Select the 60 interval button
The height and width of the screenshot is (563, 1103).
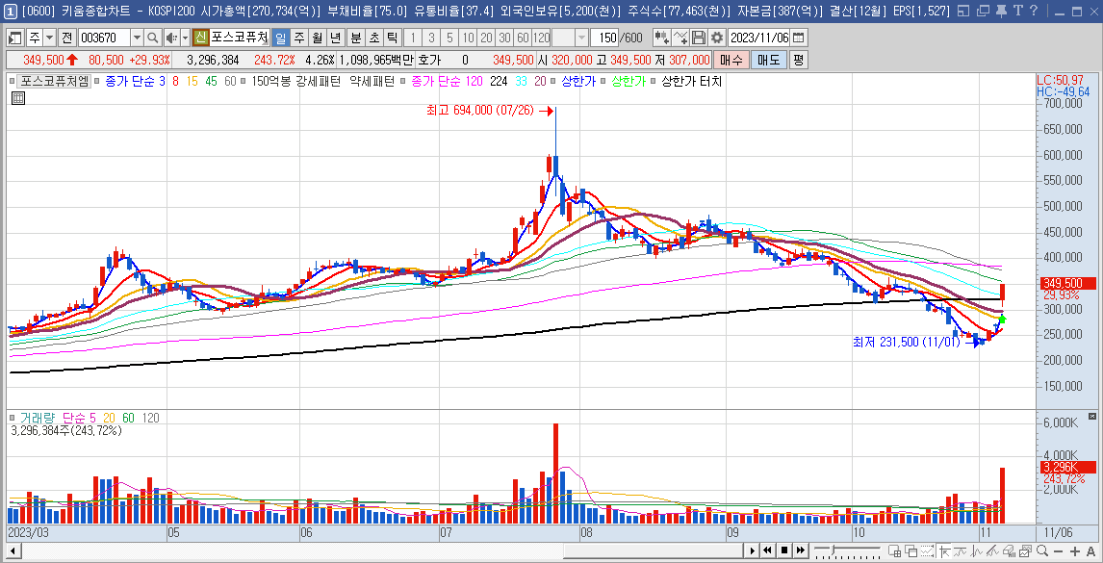[x=523, y=38]
